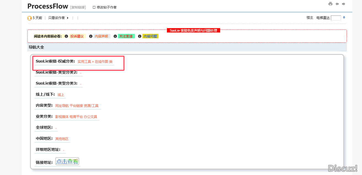Select the 网址导航 content type tag
This screenshot has width=362, height=175.
(x=62, y=106)
